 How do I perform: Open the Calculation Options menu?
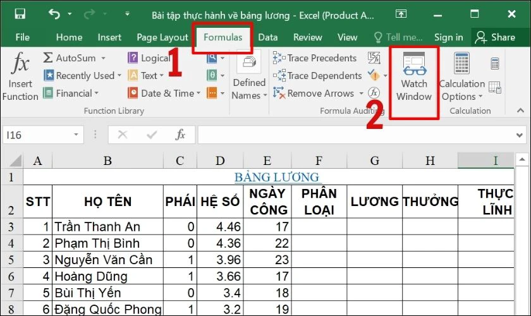click(x=462, y=77)
